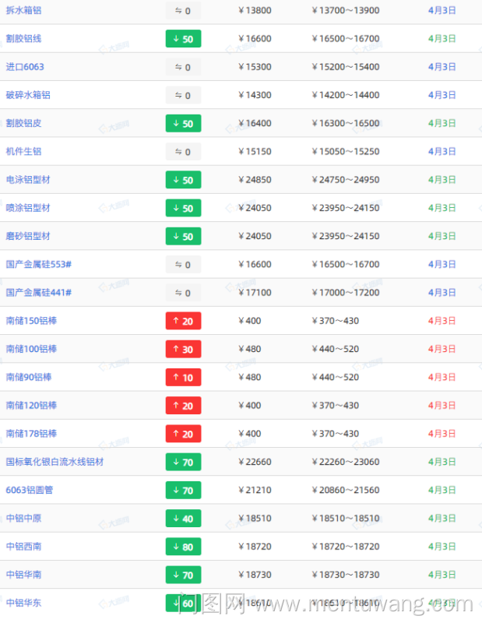Click the red up-20 badge for 南储178铝棒
Viewport: 482px width, 623px height.
coord(183,434)
